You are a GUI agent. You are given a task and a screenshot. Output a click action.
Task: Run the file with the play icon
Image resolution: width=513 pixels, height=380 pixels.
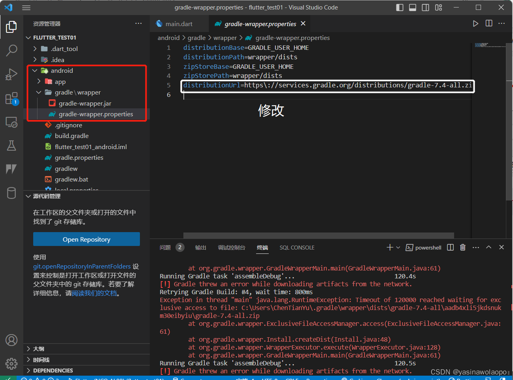(x=475, y=24)
